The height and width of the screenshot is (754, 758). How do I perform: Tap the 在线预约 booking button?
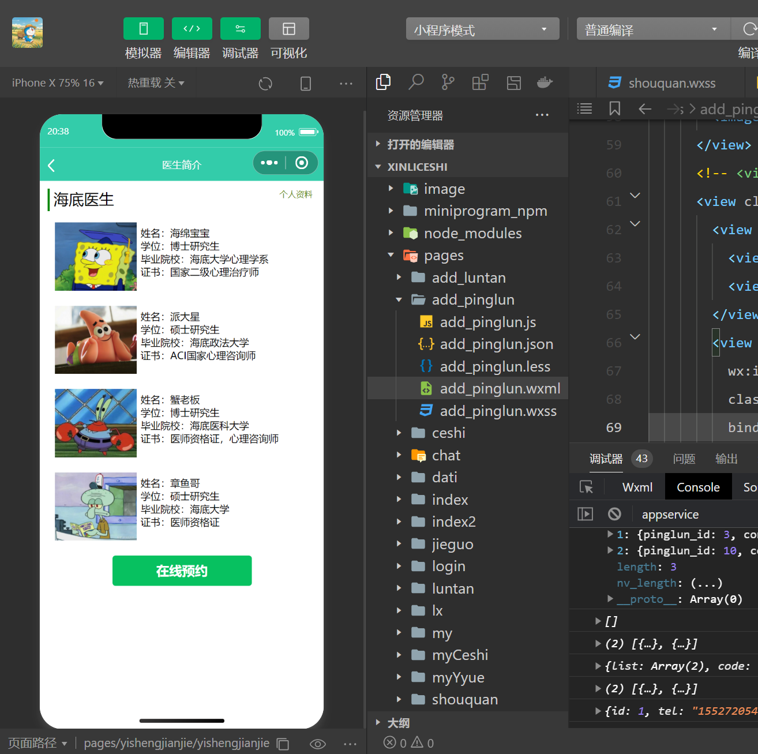coord(182,571)
